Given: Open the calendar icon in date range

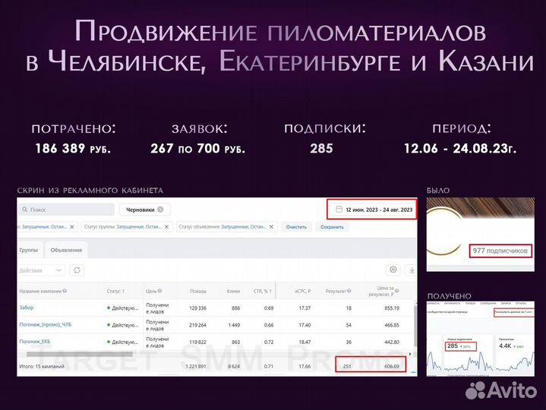Looking at the screenshot, I should pos(339,210).
